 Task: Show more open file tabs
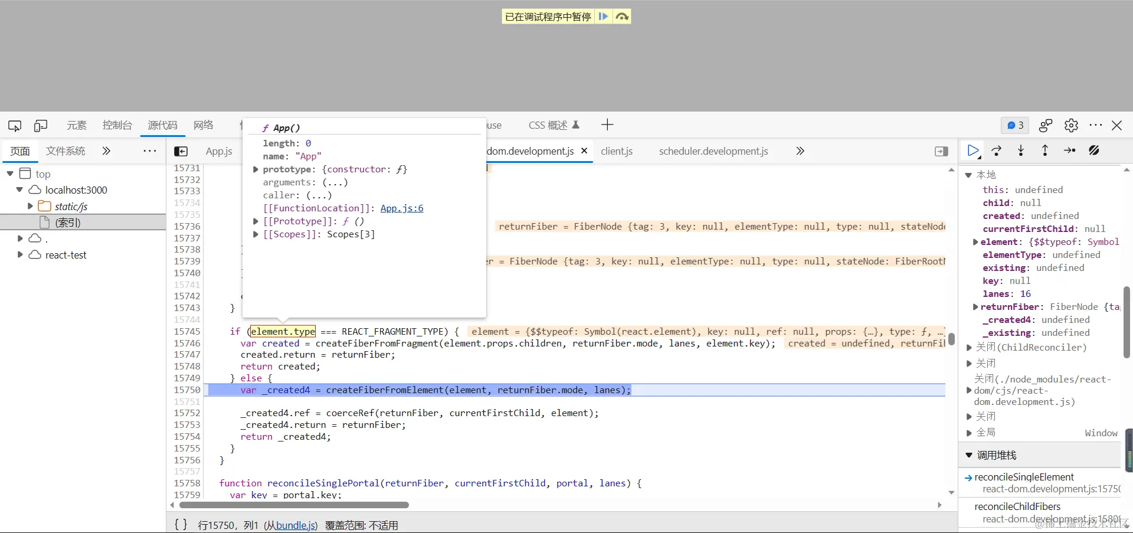800,151
